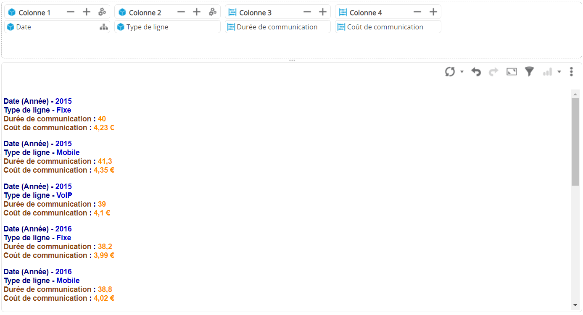Image resolution: width=583 pixels, height=315 pixels.
Task: Click the value 4,23 €
Action: click(x=104, y=128)
